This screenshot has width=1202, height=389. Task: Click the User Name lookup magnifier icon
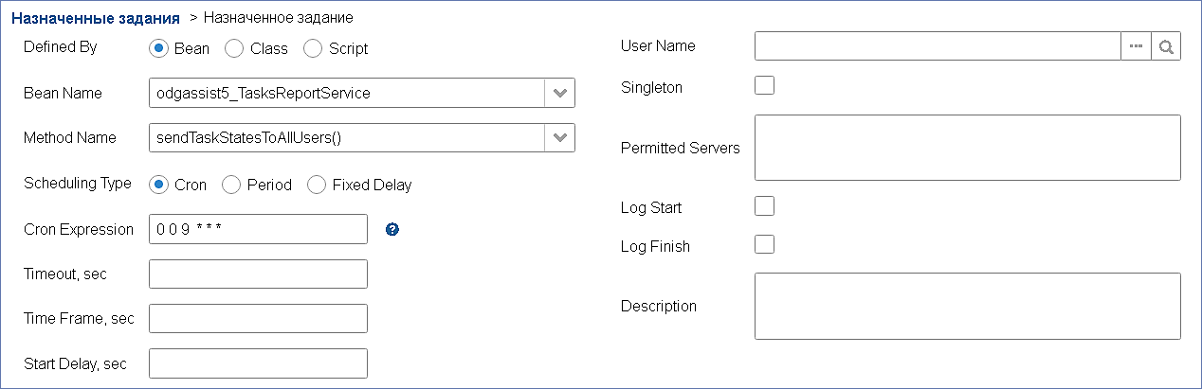click(1166, 45)
